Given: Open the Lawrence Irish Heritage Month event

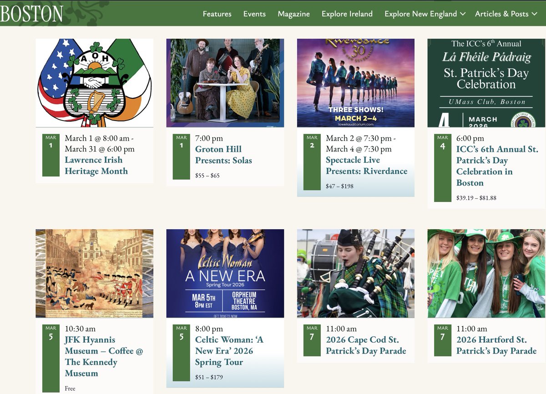Looking at the screenshot, I should [96, 166].
